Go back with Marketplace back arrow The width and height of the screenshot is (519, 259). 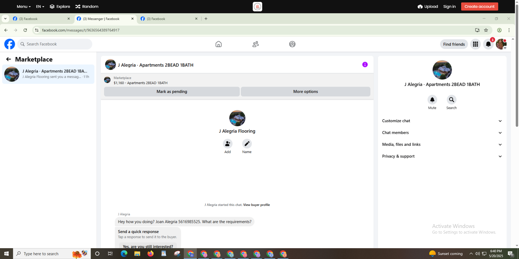(9, 59)
